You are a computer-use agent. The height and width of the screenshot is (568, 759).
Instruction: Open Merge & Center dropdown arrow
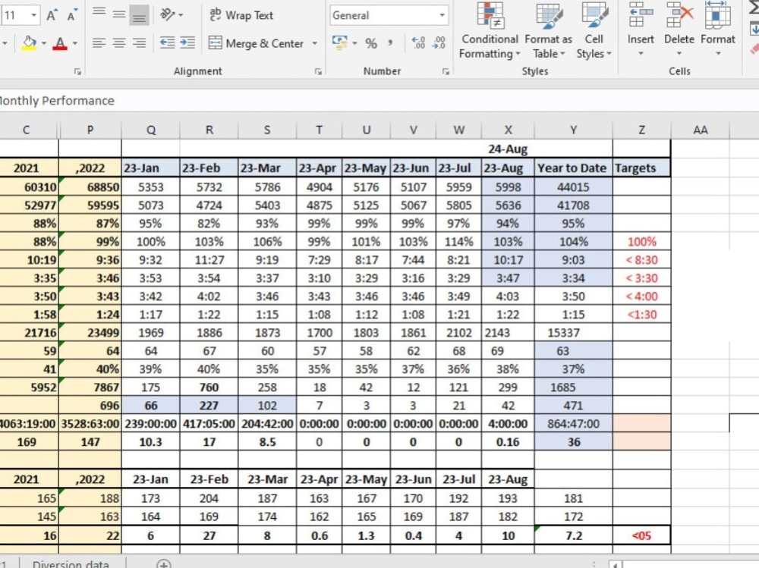[x=315, y=43]
